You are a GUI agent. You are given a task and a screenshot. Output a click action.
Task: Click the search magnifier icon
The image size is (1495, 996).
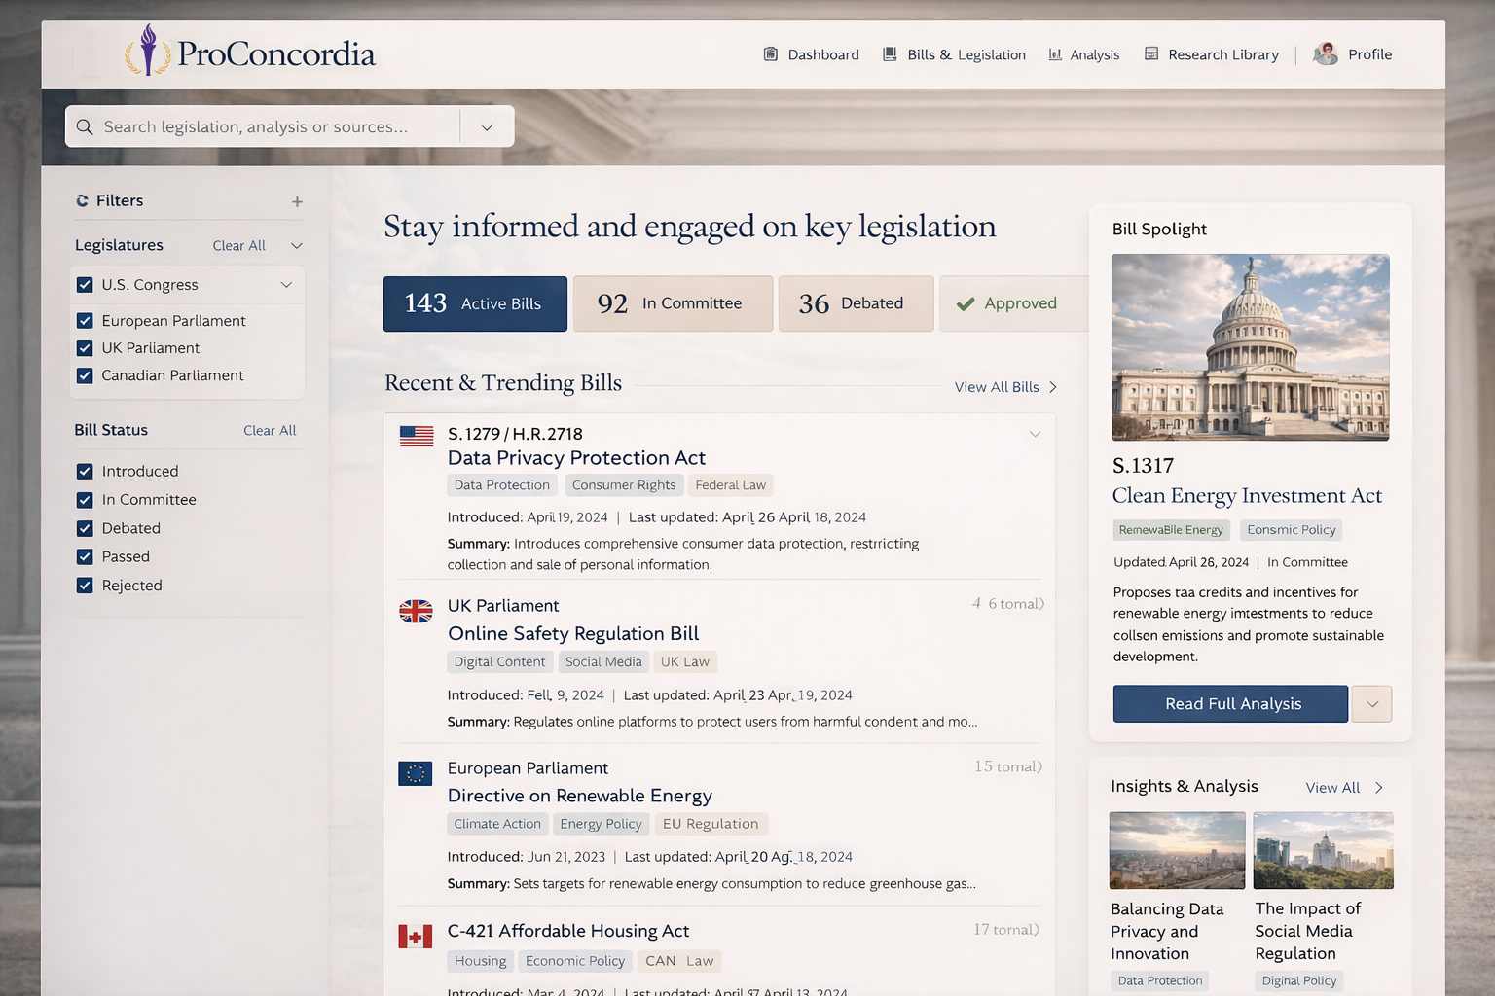(85, 126)
